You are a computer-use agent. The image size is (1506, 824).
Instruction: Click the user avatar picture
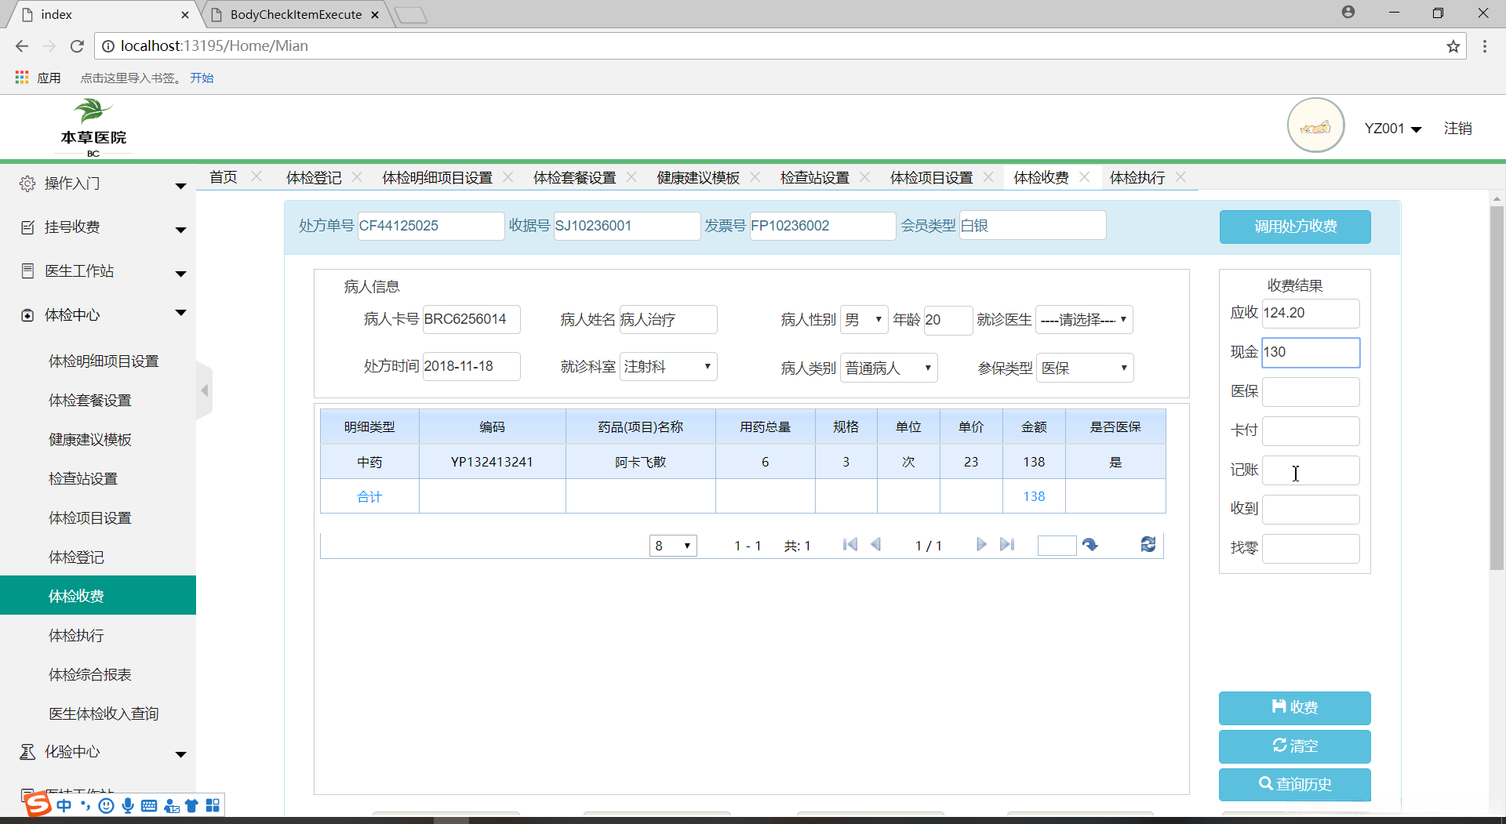(1315, 126)
